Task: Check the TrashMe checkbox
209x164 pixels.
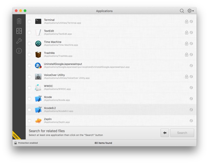Action: (29, 54)
